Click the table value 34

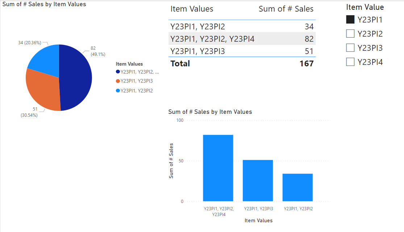pyautogui.click(x=309, y=26)
